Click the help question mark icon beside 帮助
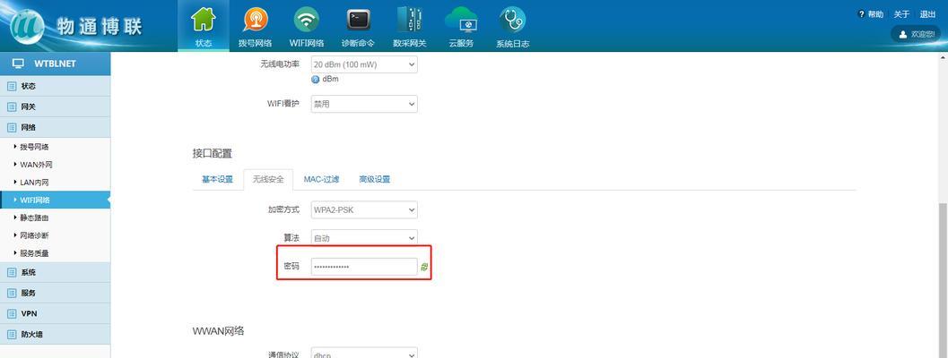The image size is (948, 358). (x=861, y=14)
